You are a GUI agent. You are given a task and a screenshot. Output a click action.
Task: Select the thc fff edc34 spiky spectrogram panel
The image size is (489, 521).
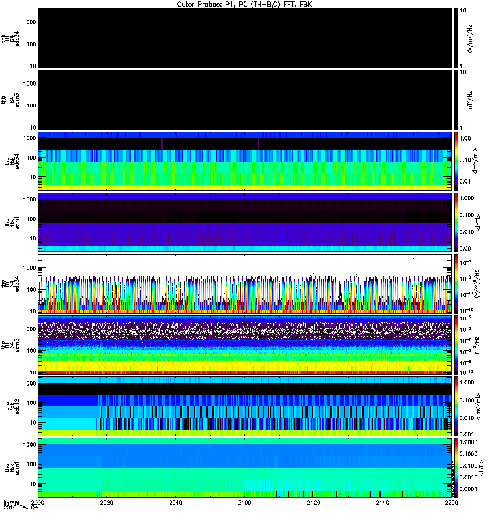tap(244, 284)
